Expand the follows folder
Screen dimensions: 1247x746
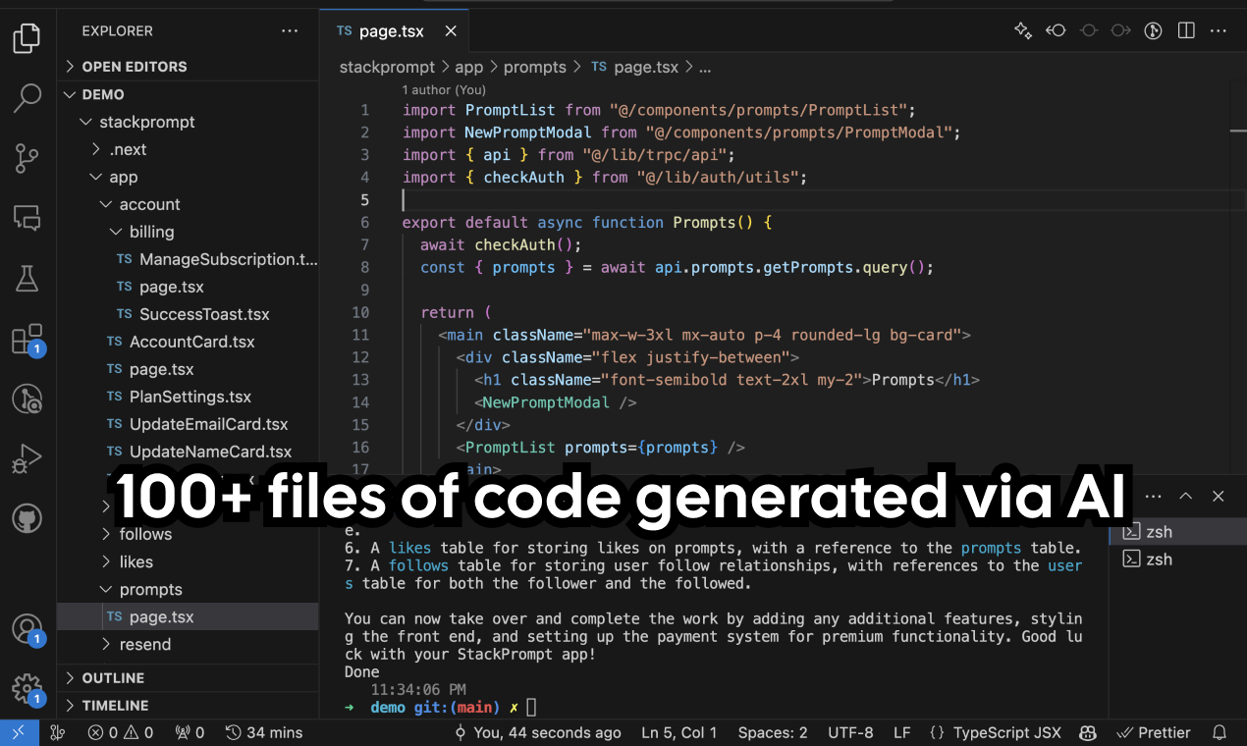click(x=188, y=534)
